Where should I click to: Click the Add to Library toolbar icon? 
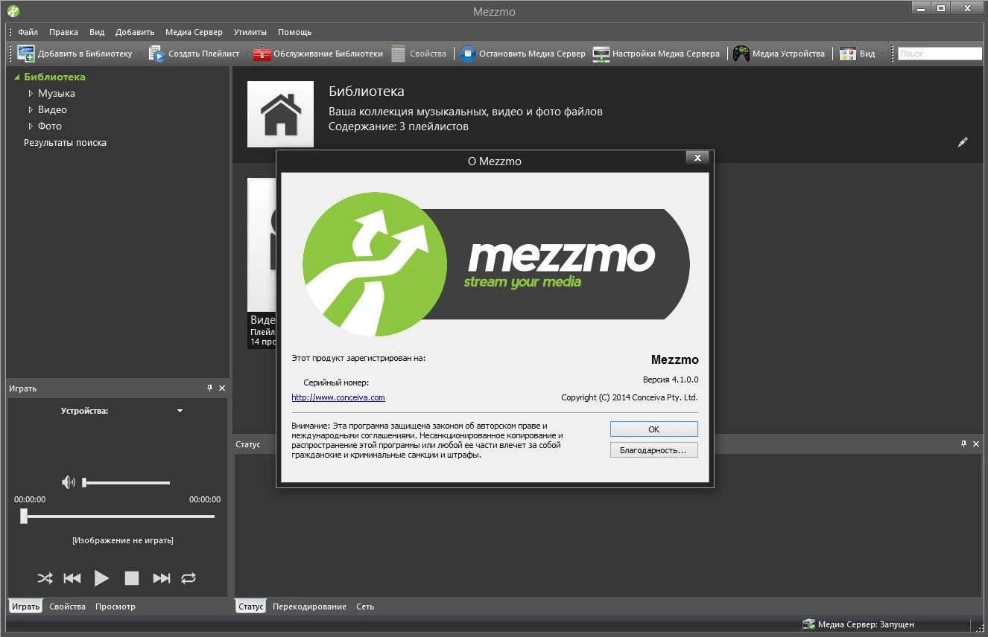tap(26, 54)
